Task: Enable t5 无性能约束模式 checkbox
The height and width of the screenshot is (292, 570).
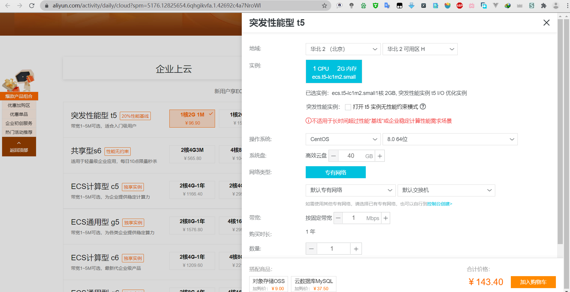Action: tap(348, 107)
